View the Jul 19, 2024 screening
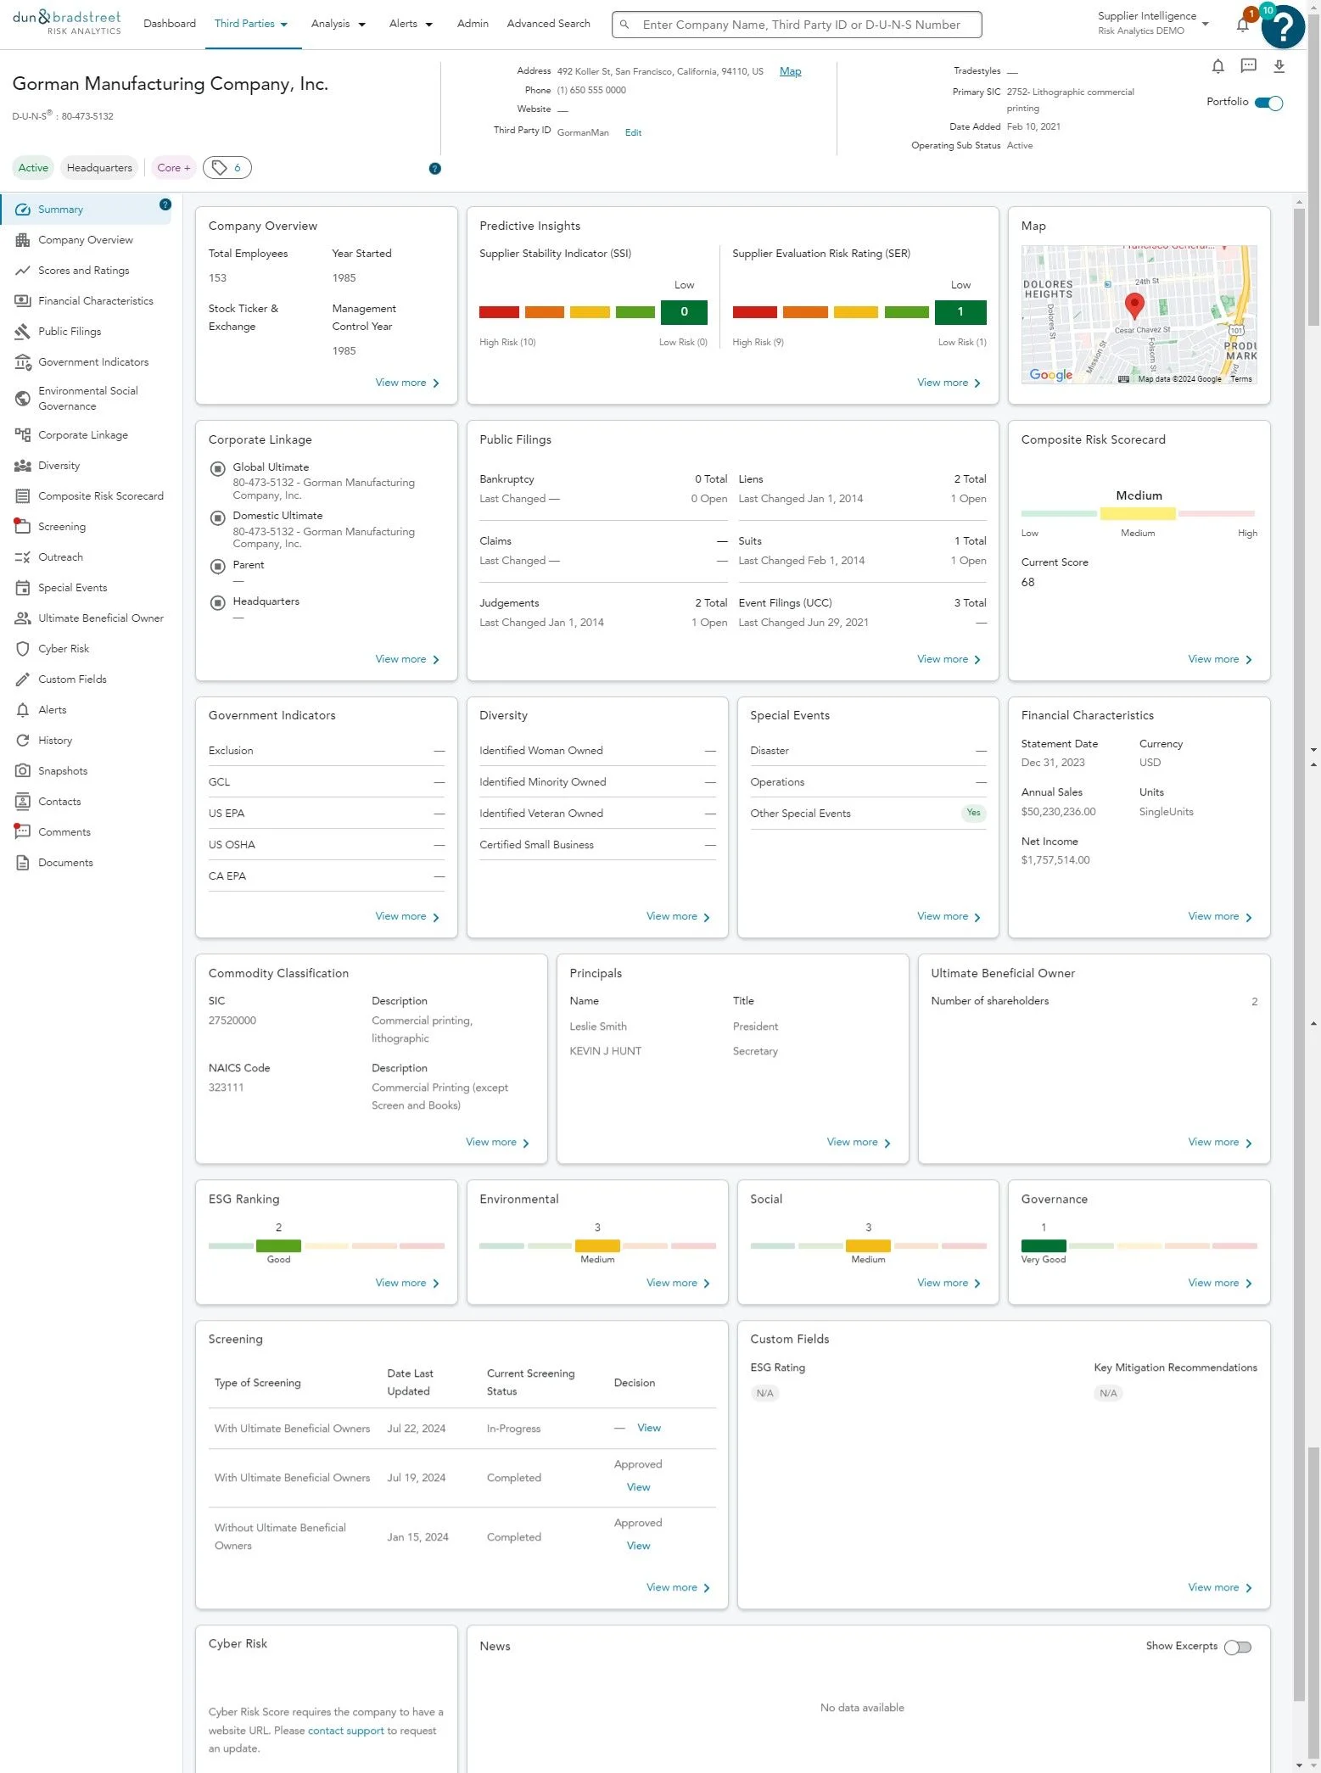The image size is (1321, 1773). [x=638, y=1488]
